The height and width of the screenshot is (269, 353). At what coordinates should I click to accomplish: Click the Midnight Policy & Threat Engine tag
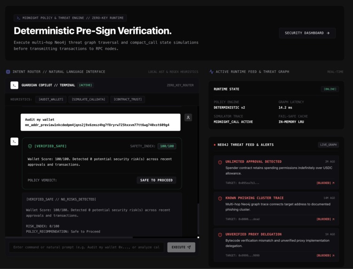(70, 18)
